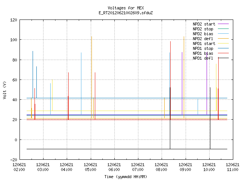Click green NPD2 stop legend line sample
The height and width of the screenshot is (180, 240).
click(223, 29)
